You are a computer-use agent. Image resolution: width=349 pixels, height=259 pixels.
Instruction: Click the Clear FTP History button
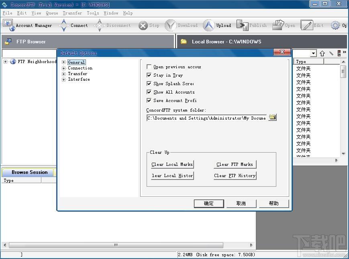coord(235,175)
